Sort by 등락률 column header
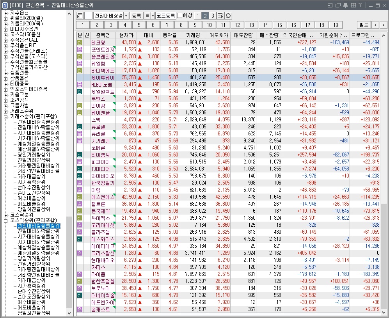This screenshot has height=318, width=389. point(170,35)
